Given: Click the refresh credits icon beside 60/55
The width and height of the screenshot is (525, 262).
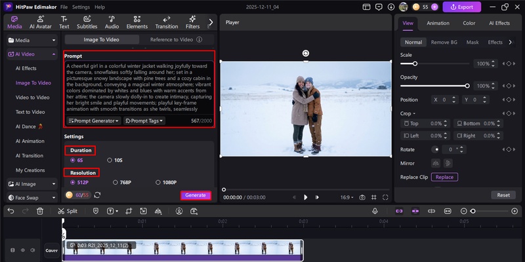Looking at the screenshot, I should [97, 195].
